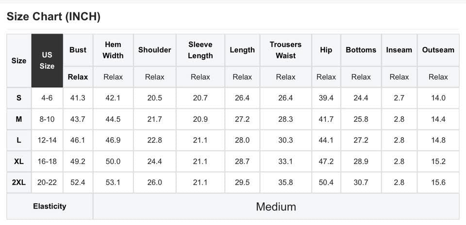Select the 53.1 hem width value

pyautogui.click(x=113, y=183)
